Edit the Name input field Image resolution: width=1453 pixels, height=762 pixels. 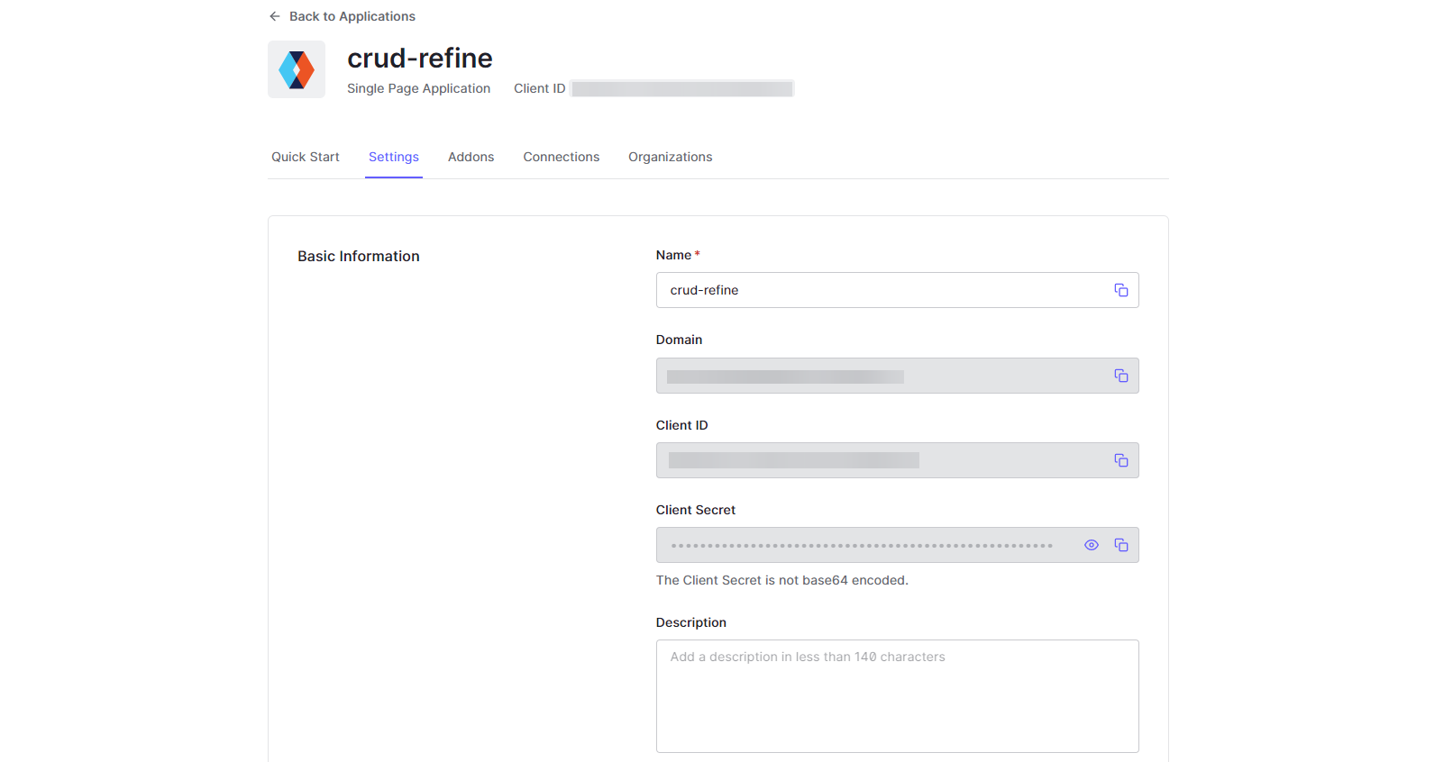pyautogui.click(x=882, y=290)
